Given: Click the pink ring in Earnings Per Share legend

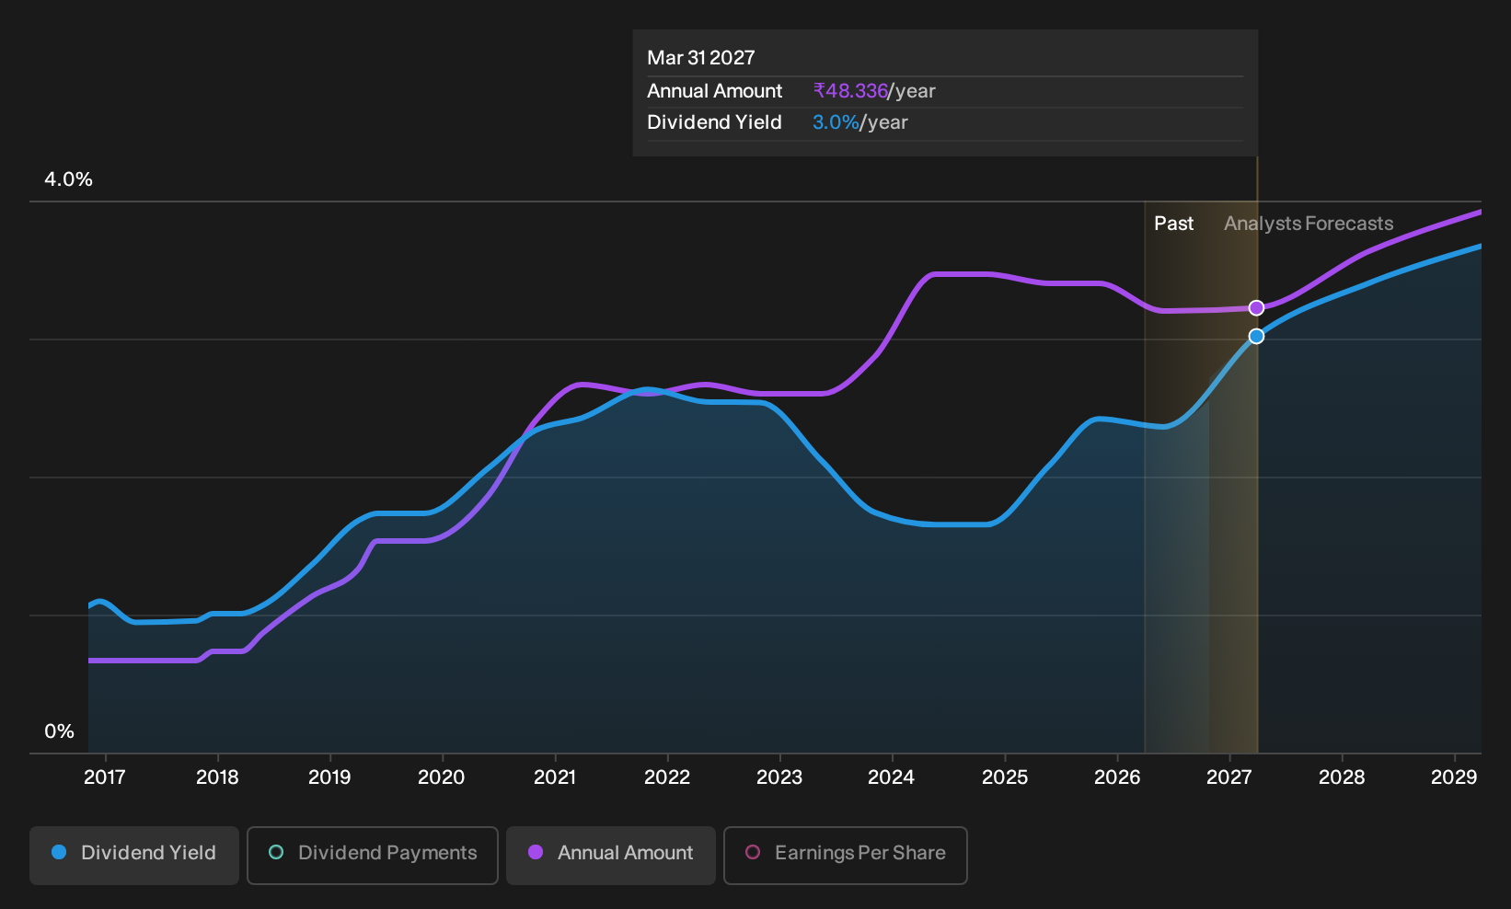Looking at the screenshot, I should pos(753,852).
